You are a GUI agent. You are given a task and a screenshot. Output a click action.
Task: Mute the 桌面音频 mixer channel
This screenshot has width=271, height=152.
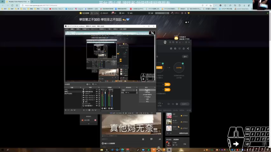click(x=112, y=108)
